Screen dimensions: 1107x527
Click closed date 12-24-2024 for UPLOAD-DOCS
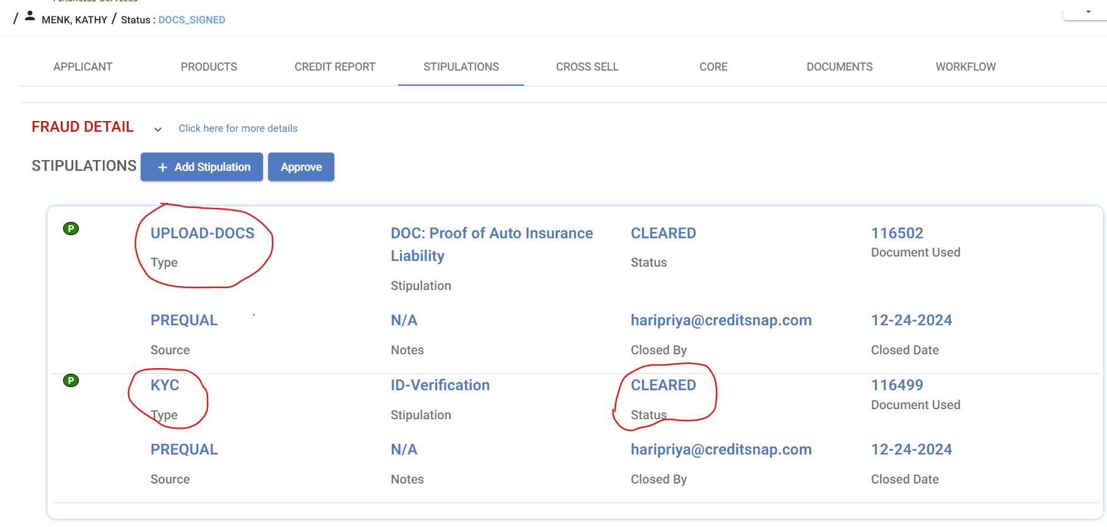(911, 320)
